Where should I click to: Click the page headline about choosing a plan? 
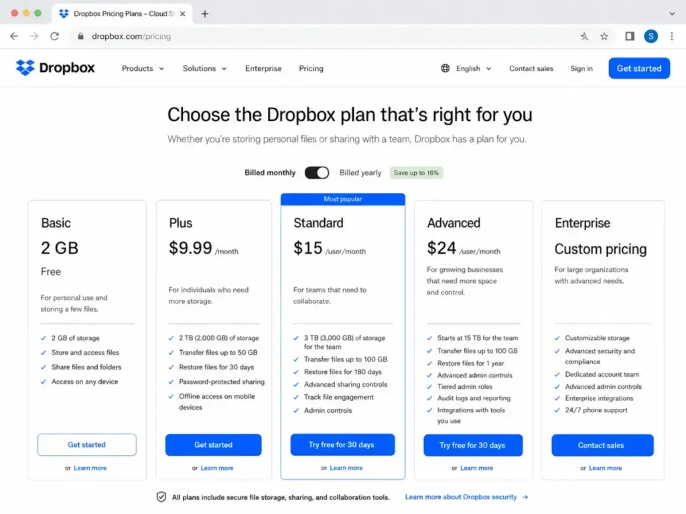[x=350, y=114]
